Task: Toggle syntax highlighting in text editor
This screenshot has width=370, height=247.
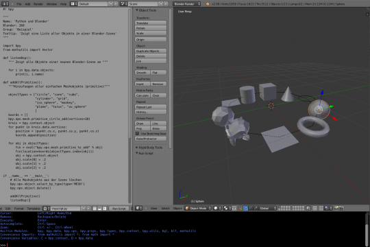Action: 105,209
